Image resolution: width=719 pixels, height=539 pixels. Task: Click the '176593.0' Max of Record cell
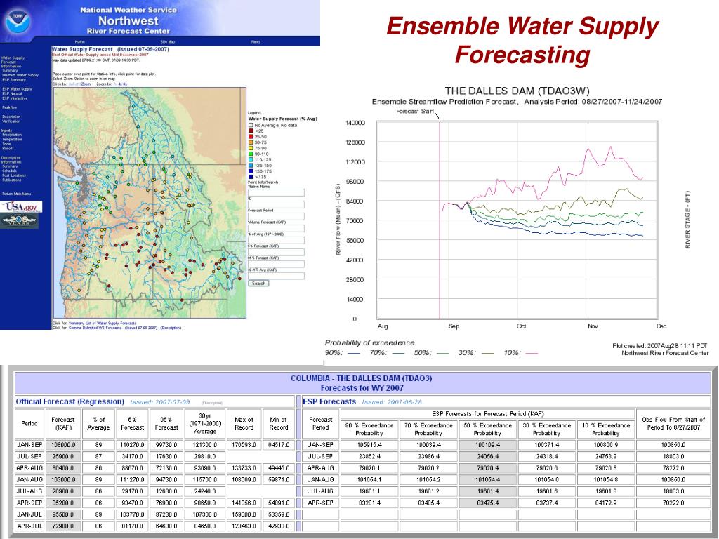coord(244,445)
